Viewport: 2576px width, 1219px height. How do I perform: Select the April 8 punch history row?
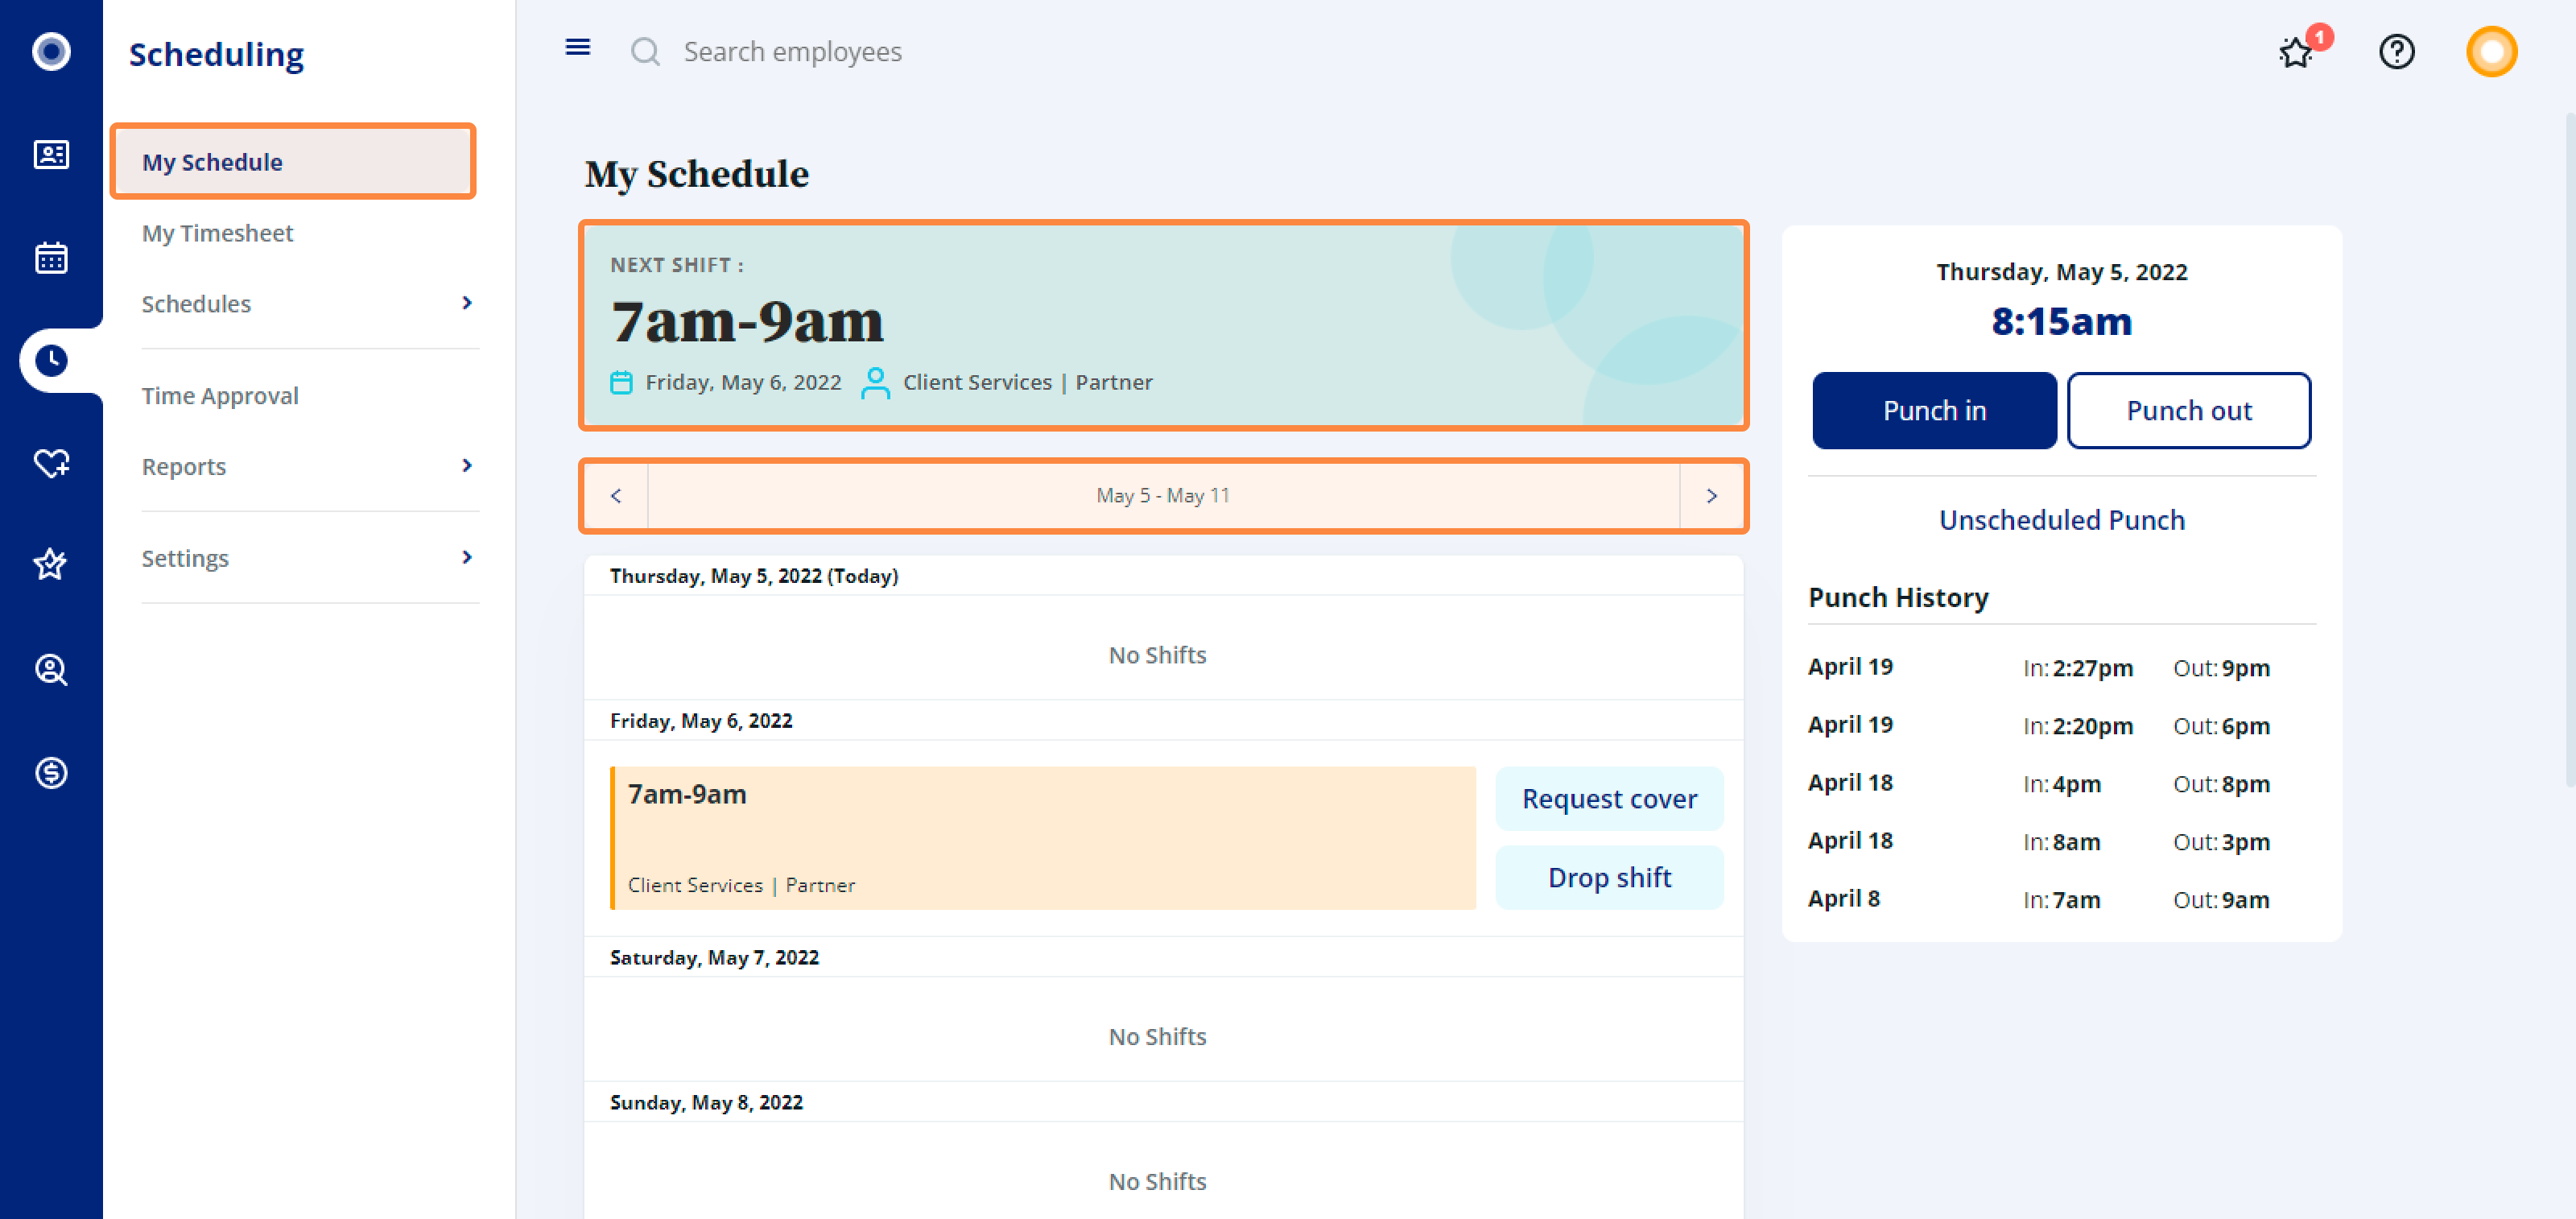[2061, 900]
